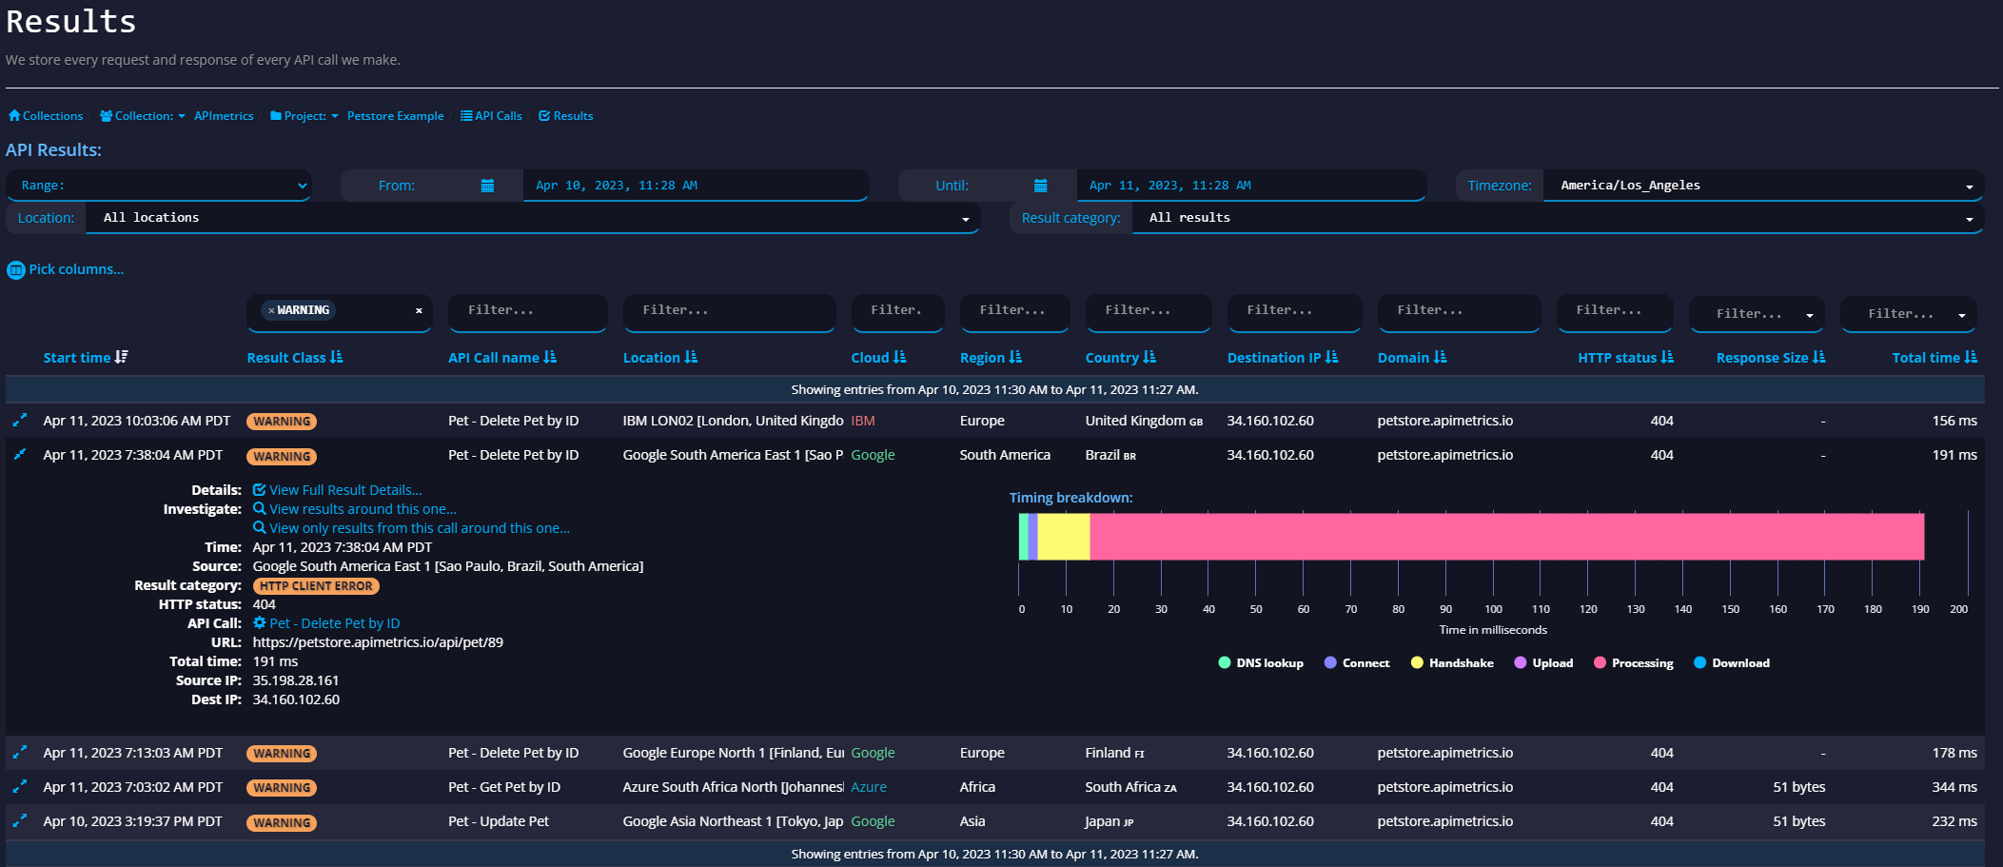This screenshot has width=2003, height=867.
Task: Sort by Start time column icon
Action: click(x=121, y=357)
